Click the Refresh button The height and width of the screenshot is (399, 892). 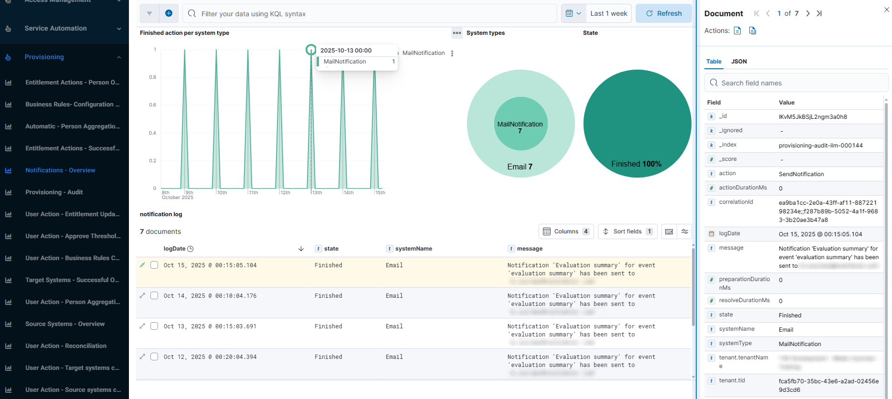663,13
